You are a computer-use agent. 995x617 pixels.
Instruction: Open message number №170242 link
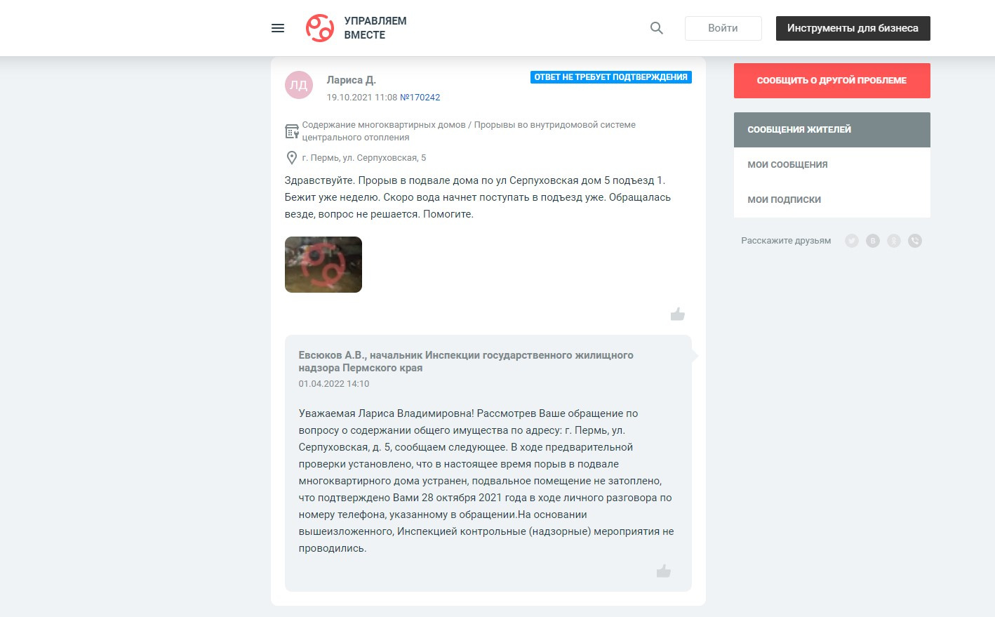point(420,98)
